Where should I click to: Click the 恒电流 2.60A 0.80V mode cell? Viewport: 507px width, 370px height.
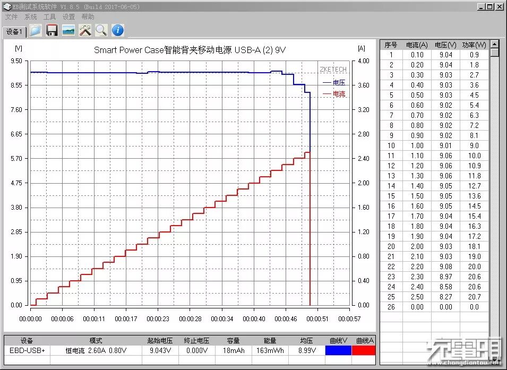96,350
